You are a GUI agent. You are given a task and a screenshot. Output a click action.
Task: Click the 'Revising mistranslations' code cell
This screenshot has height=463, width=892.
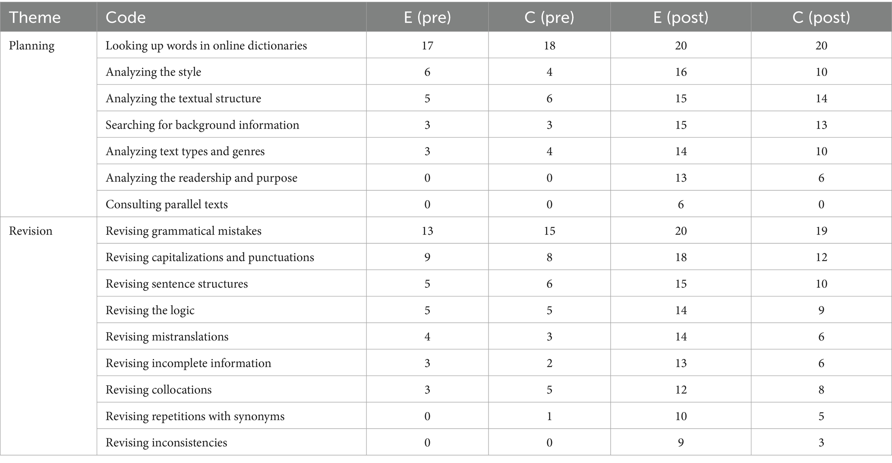167,337
